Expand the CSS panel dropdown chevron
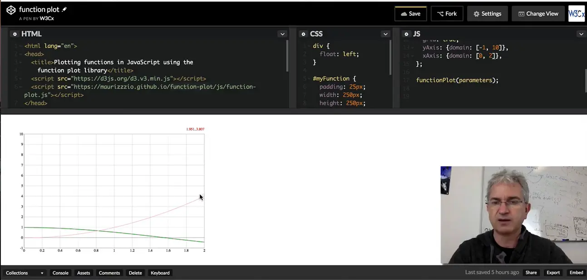This screenshot has height=280, width=587. tap(385, 34)
